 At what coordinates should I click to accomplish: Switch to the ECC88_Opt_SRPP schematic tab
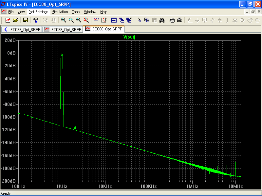coord(22,29)
